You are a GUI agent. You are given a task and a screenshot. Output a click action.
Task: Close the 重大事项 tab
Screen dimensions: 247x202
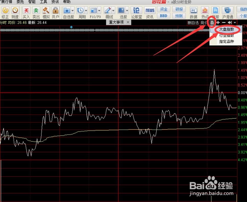click(128, 22)
